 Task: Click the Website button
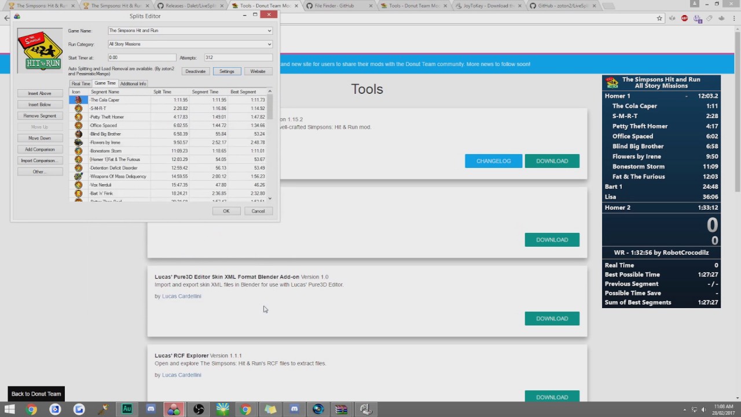point(258,71)
